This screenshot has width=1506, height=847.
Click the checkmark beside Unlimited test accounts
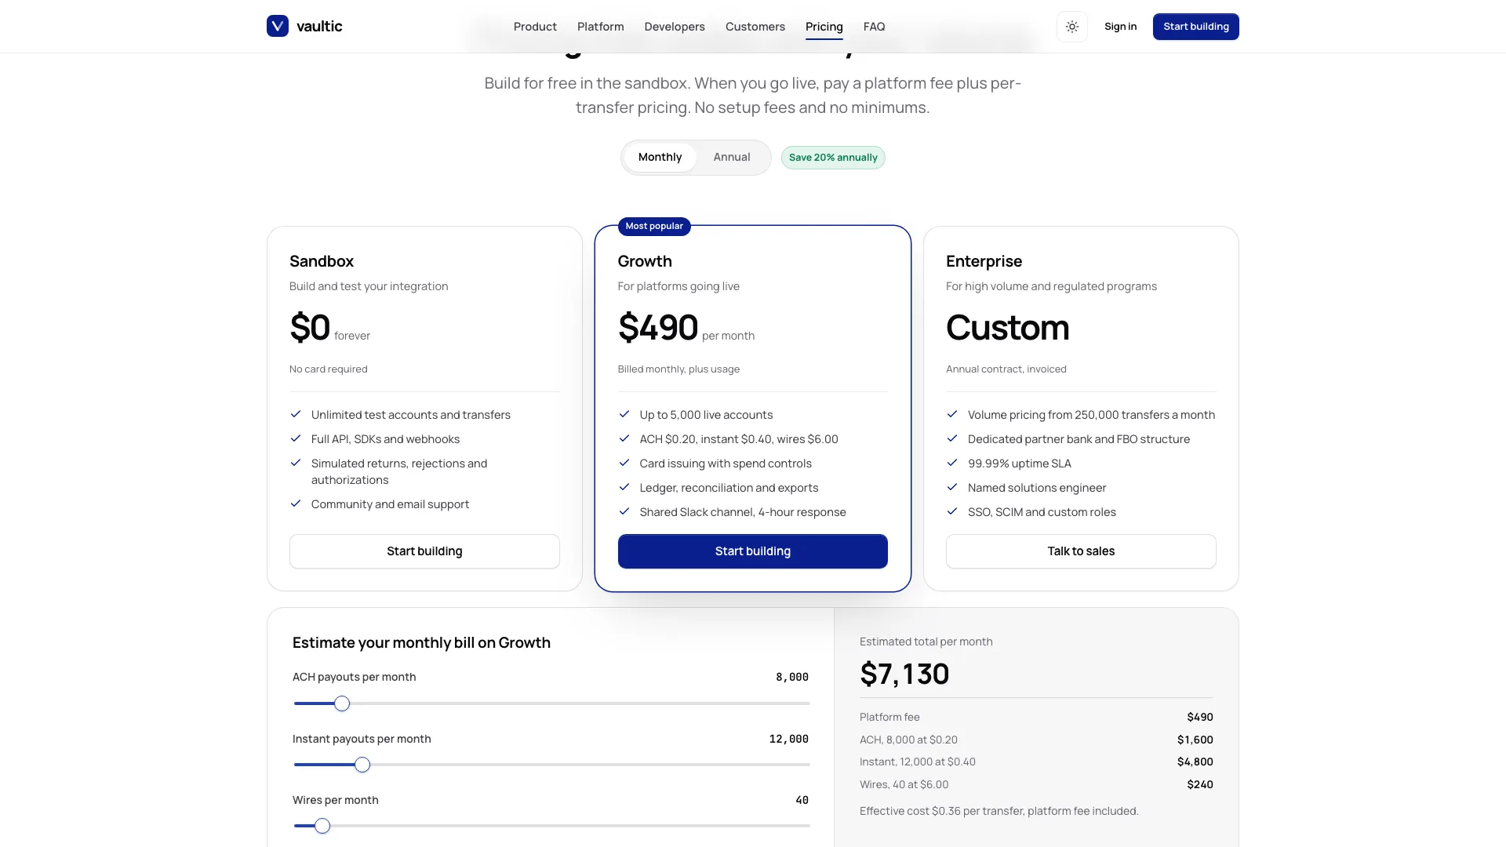(296, 414)
